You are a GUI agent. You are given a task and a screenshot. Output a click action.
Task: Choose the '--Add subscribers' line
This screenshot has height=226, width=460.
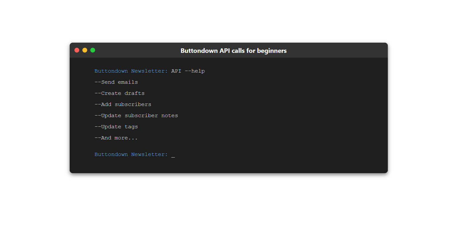point(123,105)
